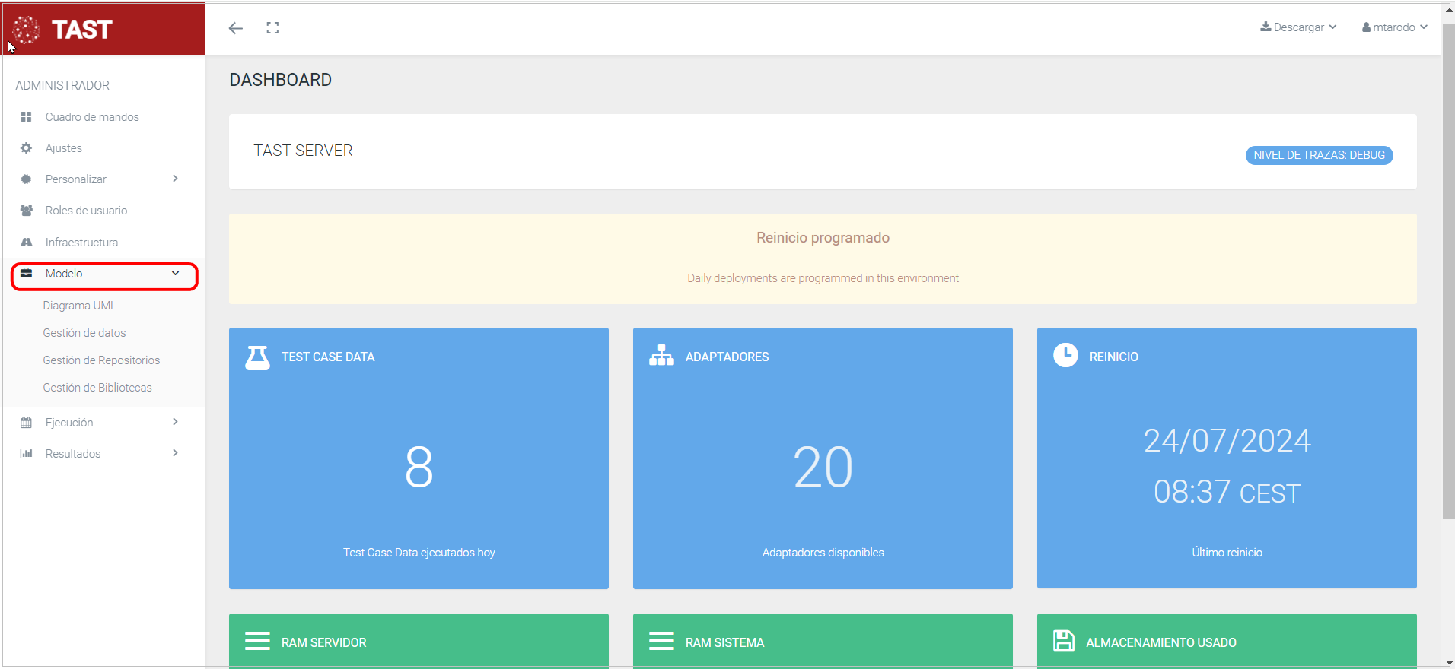
Task: Click the TAST logo icon
Action: pyautogui.click(x=27, y=30)
